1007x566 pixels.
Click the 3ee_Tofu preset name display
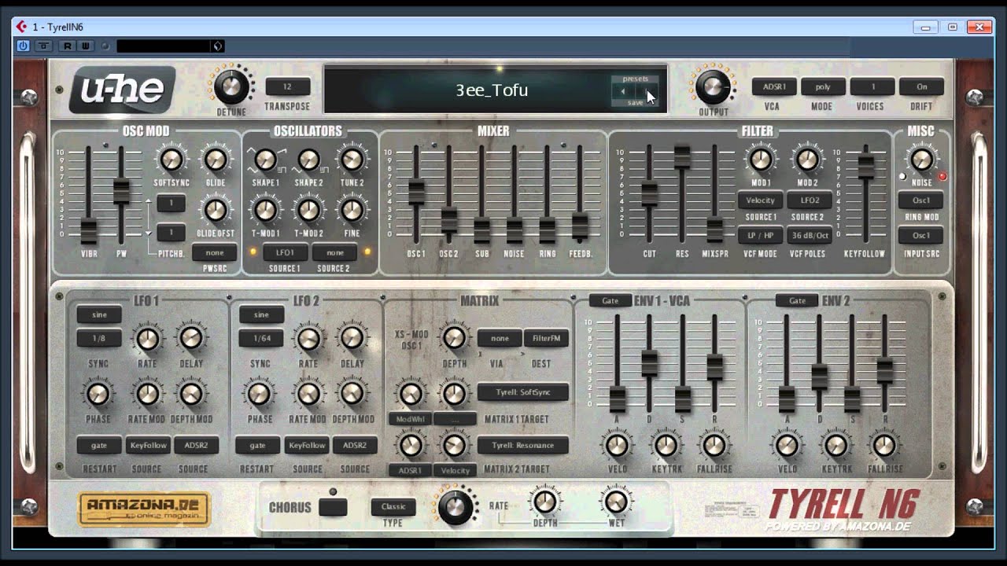point(492,90)
